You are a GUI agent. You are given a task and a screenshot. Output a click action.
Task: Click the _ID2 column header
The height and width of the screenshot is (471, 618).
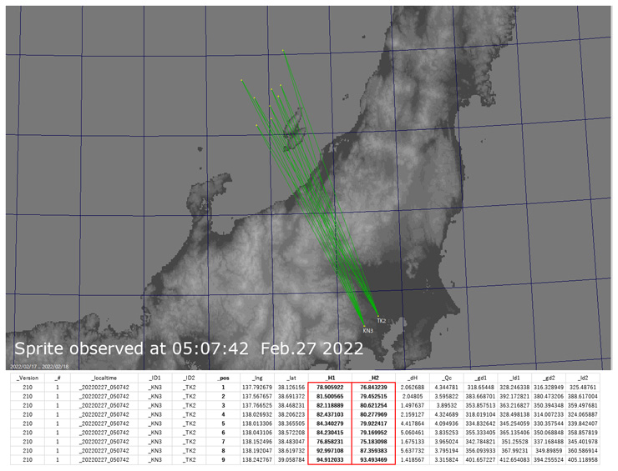click(189, 378)
